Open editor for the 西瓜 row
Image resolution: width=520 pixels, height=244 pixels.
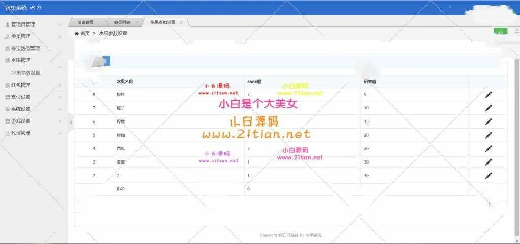[x=489, y=148]
